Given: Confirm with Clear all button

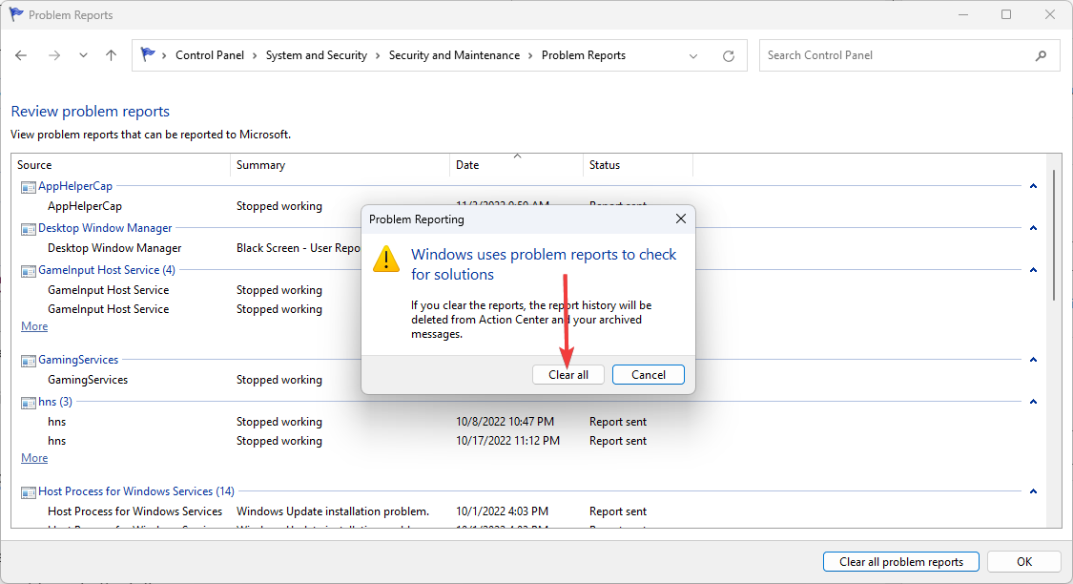Looking at the screenshot, I should (x=568, y=375).
